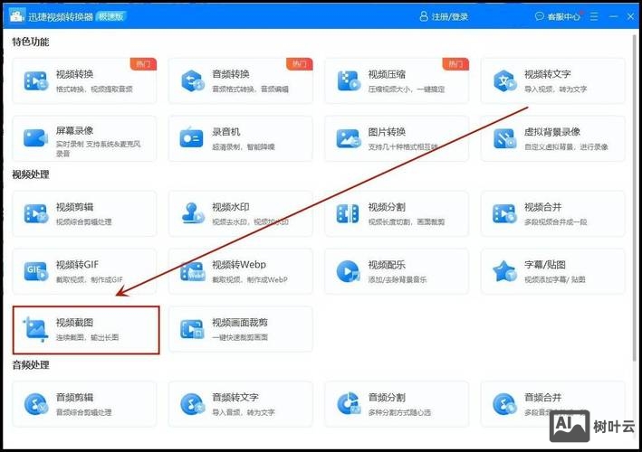This screenshot has width=642, height=452.
Task: Click the chat bubble icon beside 客服中心
Action: point(540,16)
